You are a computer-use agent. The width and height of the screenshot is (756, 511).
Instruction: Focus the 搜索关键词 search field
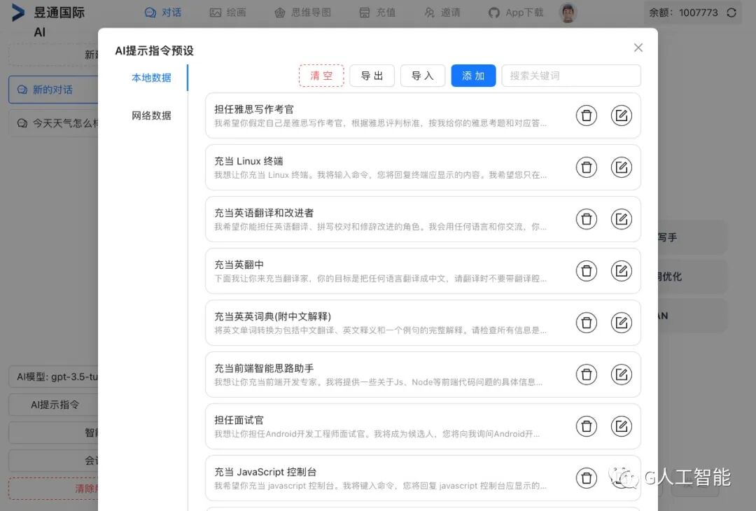(571, 76)
